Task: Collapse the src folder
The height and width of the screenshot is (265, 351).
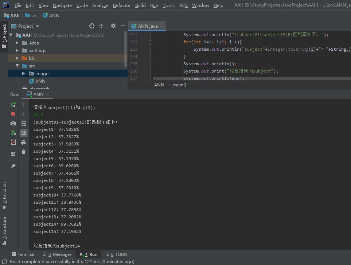Action: pyautogui.click(x=17, y=66)
